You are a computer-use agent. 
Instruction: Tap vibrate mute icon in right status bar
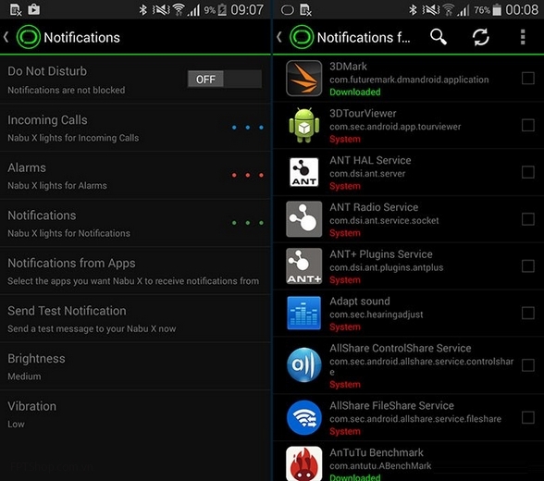pyautogui.click(x=431, y=9)
